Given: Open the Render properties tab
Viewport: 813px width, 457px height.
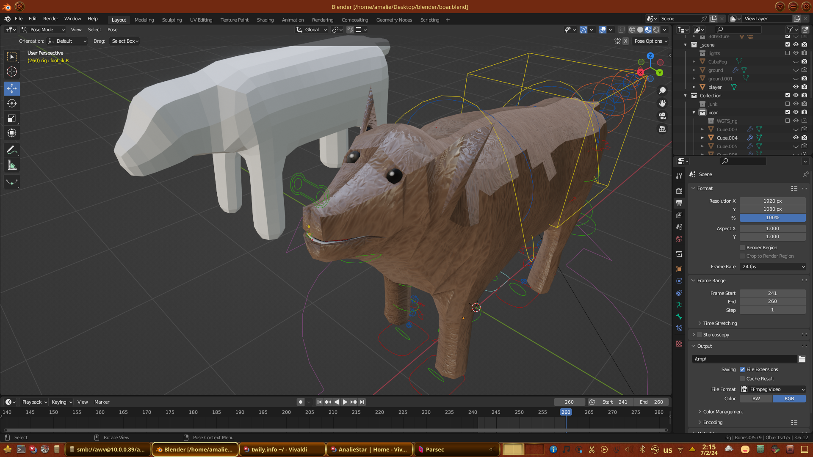Looking at the screenshot, I should click(x=679, y=191).
